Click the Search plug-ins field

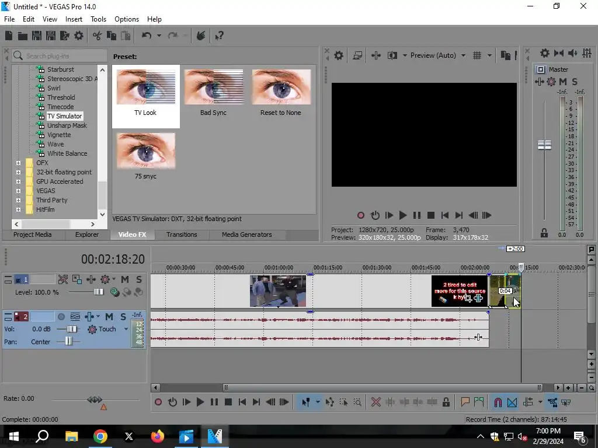point(60,56)
